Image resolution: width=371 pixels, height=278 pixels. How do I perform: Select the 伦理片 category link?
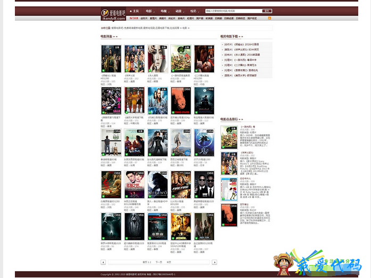(x=190, y=19)
